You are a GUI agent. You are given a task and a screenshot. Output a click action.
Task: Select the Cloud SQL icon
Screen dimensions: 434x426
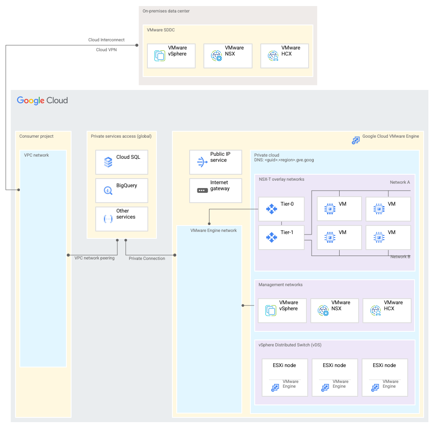[x=108, y=162]
